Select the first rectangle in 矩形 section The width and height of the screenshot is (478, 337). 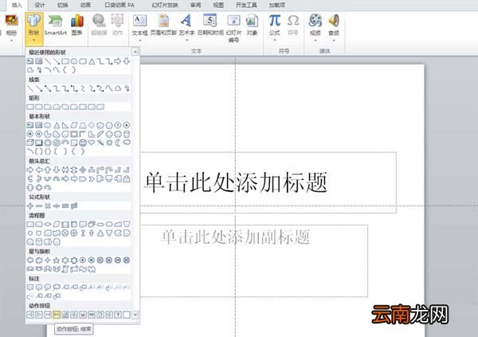(30, 107)
